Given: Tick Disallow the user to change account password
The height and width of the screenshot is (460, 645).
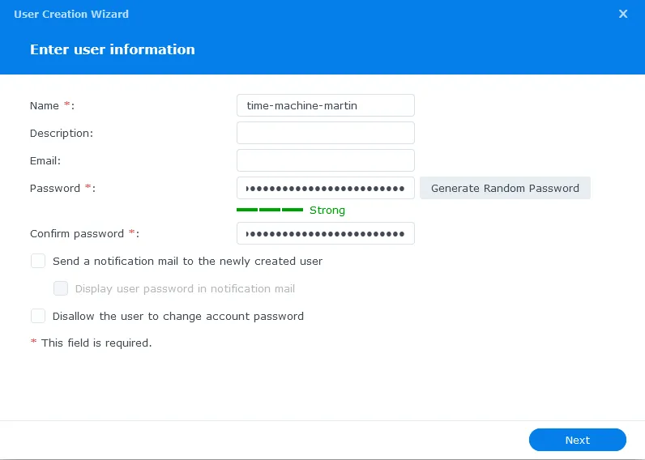Looking at the screenshot, I should click(38, 316).
